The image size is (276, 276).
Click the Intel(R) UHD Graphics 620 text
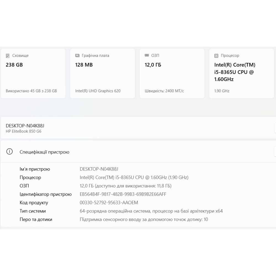pos(98,91)
